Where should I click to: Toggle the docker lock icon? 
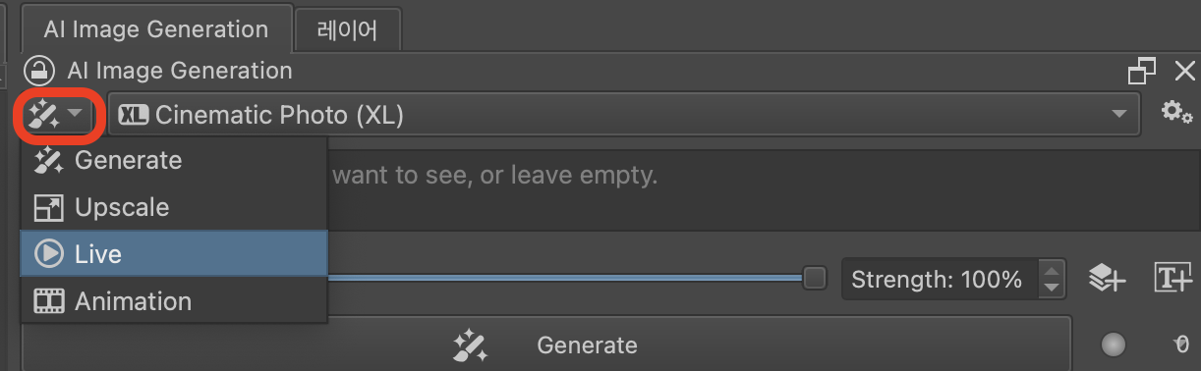coord(38,71)
